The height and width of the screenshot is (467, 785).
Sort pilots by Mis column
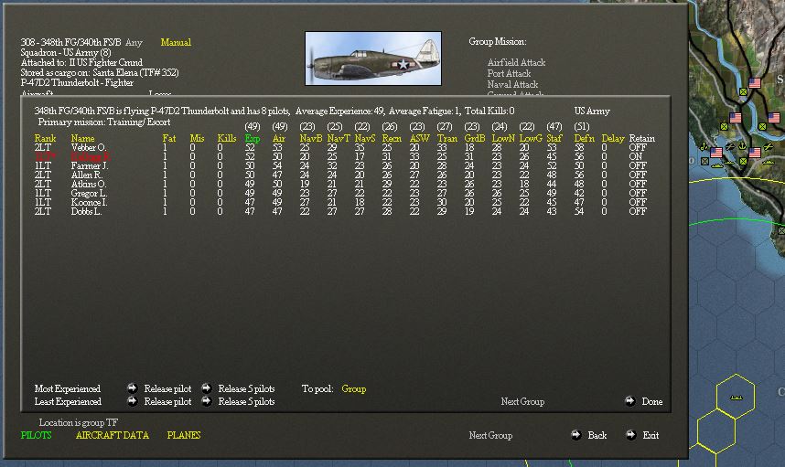tap(197, 138)
